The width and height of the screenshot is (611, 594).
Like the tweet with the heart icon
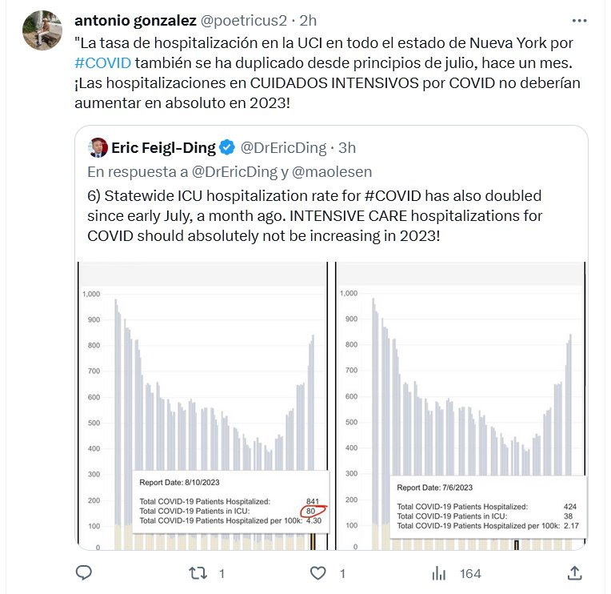318,573
